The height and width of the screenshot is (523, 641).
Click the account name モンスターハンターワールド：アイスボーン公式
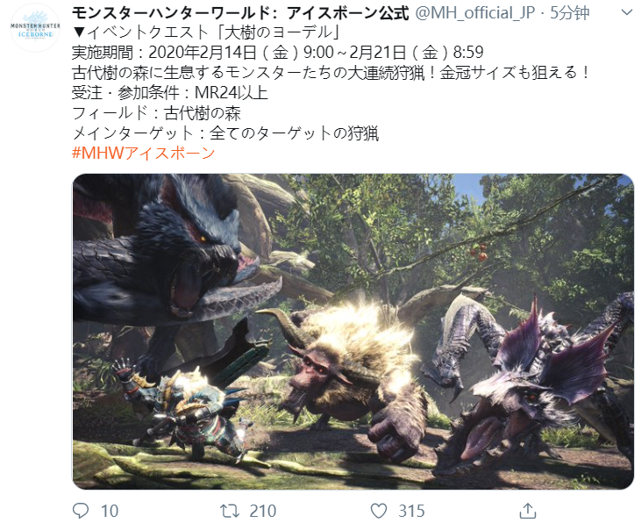point(240,13)
